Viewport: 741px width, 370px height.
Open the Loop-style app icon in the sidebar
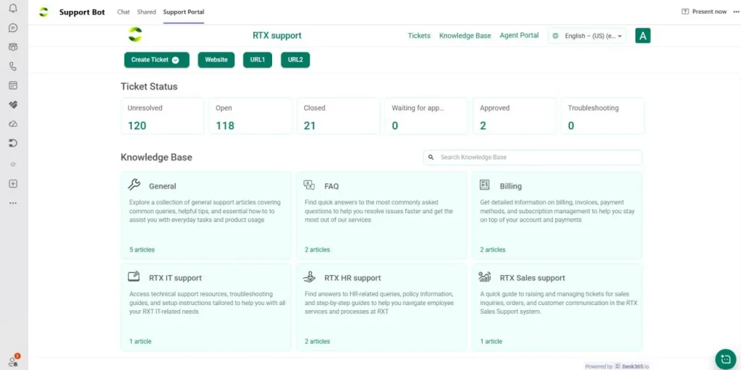click(x=13, y=143)
